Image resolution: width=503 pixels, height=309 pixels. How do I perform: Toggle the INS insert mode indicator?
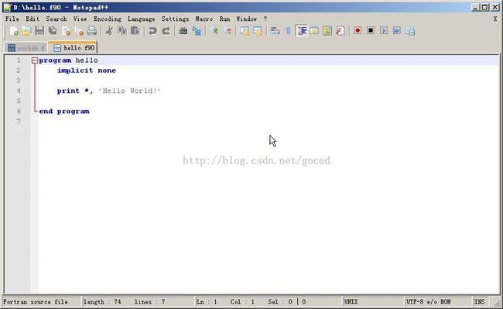pyautogui.click(x=480, y=302)
